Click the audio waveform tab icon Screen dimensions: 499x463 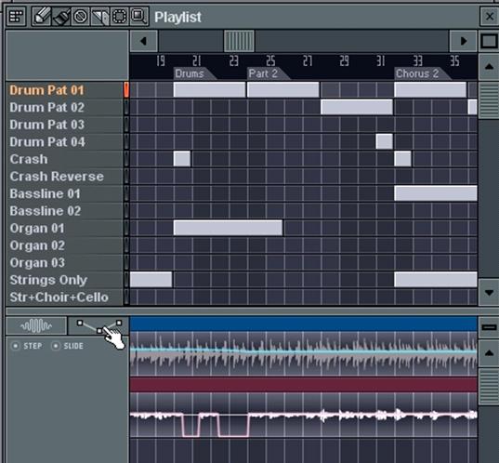[x=36, y=325]
